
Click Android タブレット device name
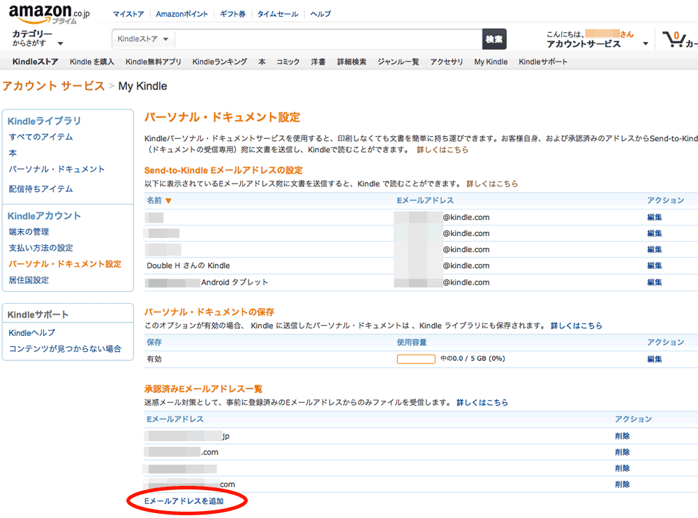235,282
